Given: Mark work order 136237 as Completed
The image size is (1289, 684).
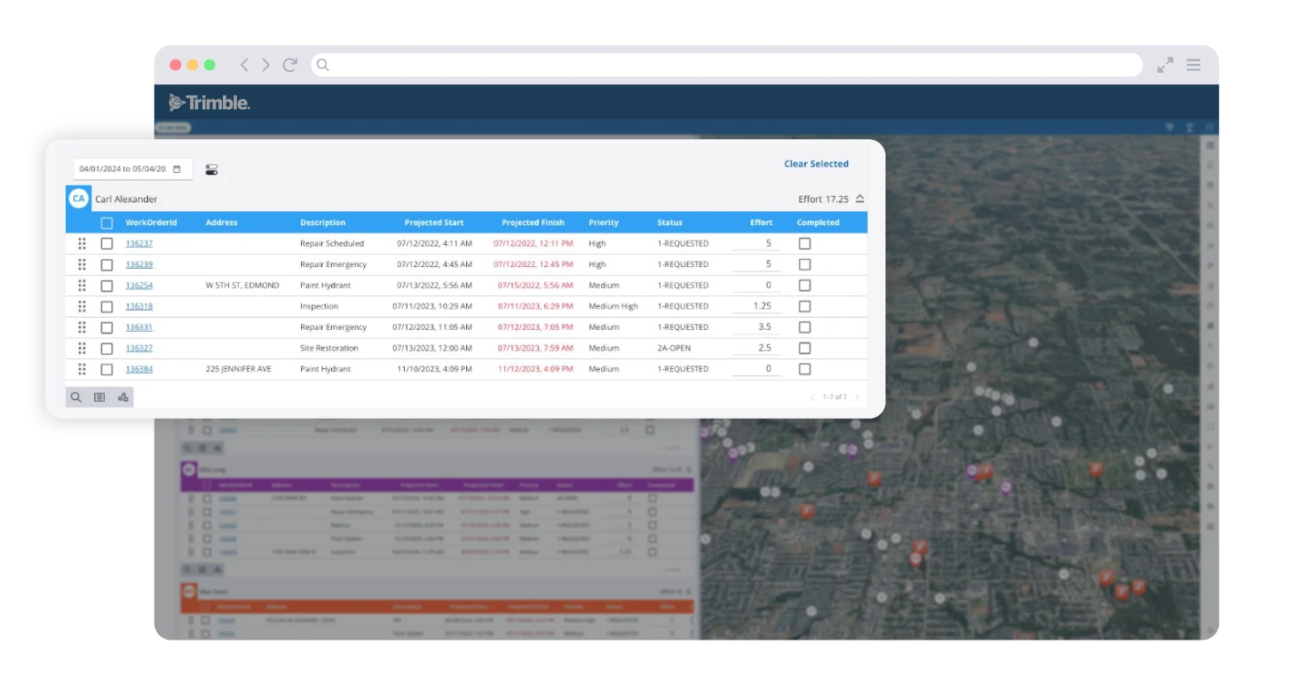Looking at the screenshot, I should click(804, 243).
